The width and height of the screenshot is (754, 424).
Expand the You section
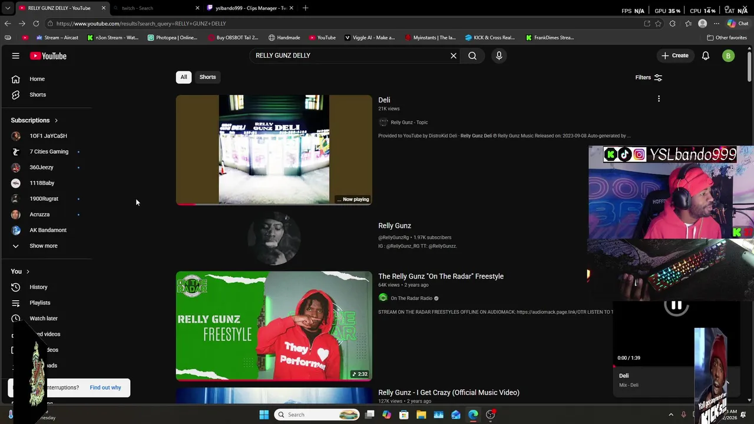21,271
